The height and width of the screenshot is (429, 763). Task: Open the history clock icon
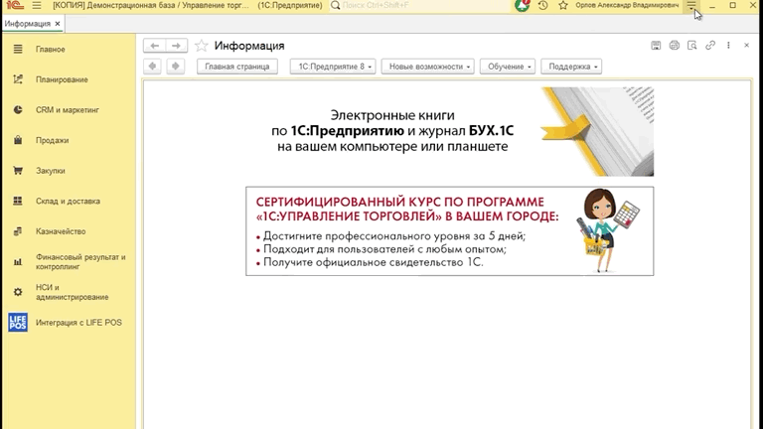[543, 5]
